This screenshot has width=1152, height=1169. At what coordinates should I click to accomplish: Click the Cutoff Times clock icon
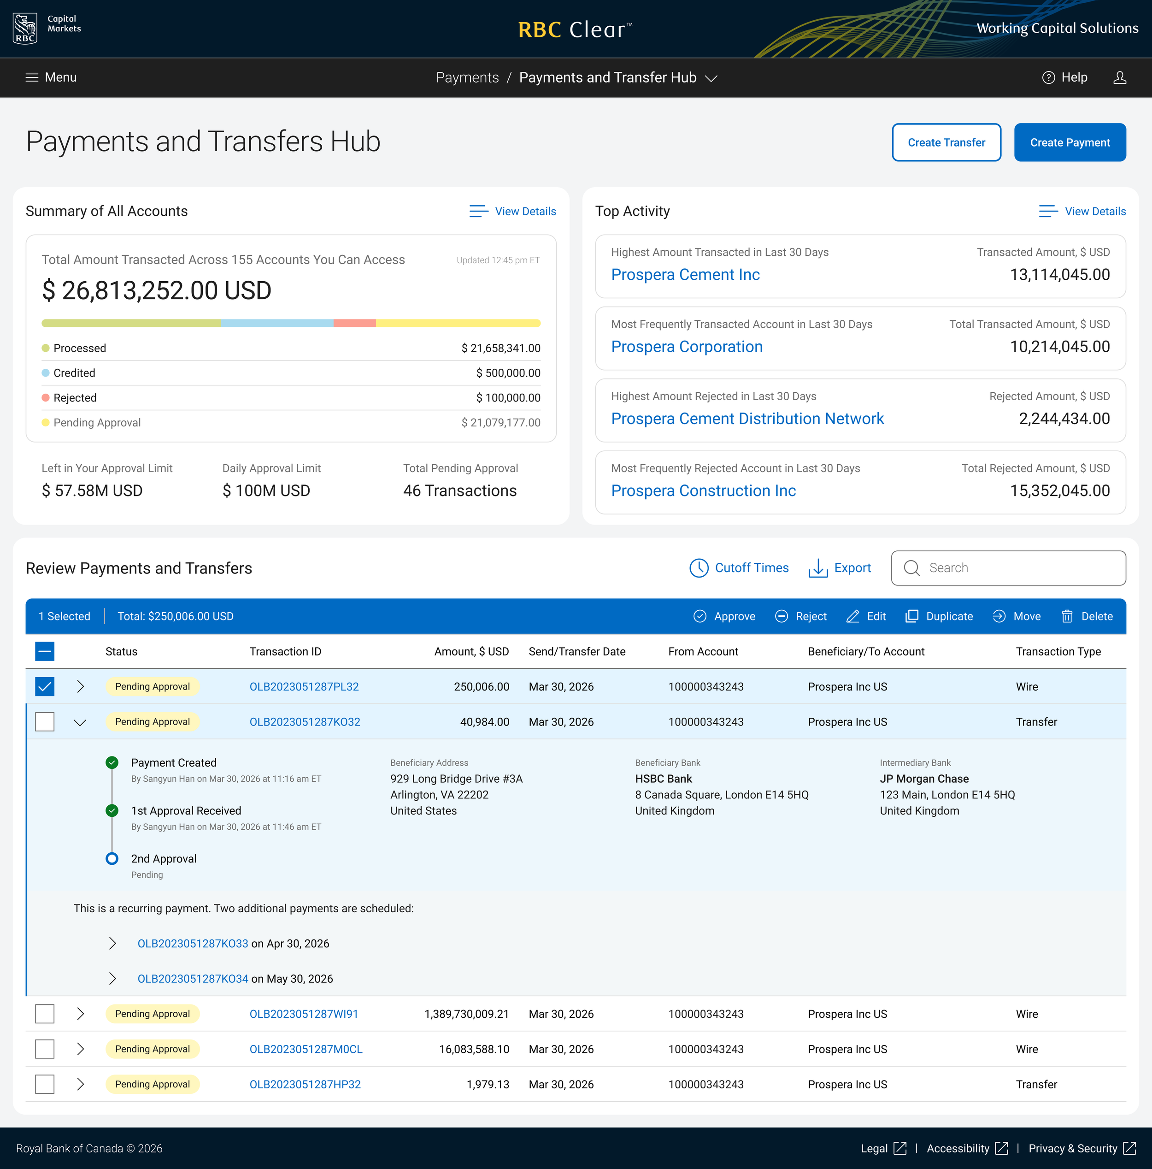point(699,567)
